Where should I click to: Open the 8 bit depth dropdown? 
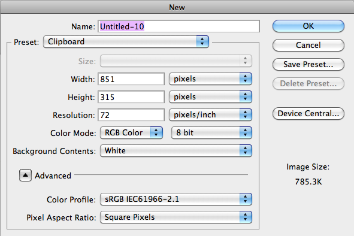click(x=211, y=132)
